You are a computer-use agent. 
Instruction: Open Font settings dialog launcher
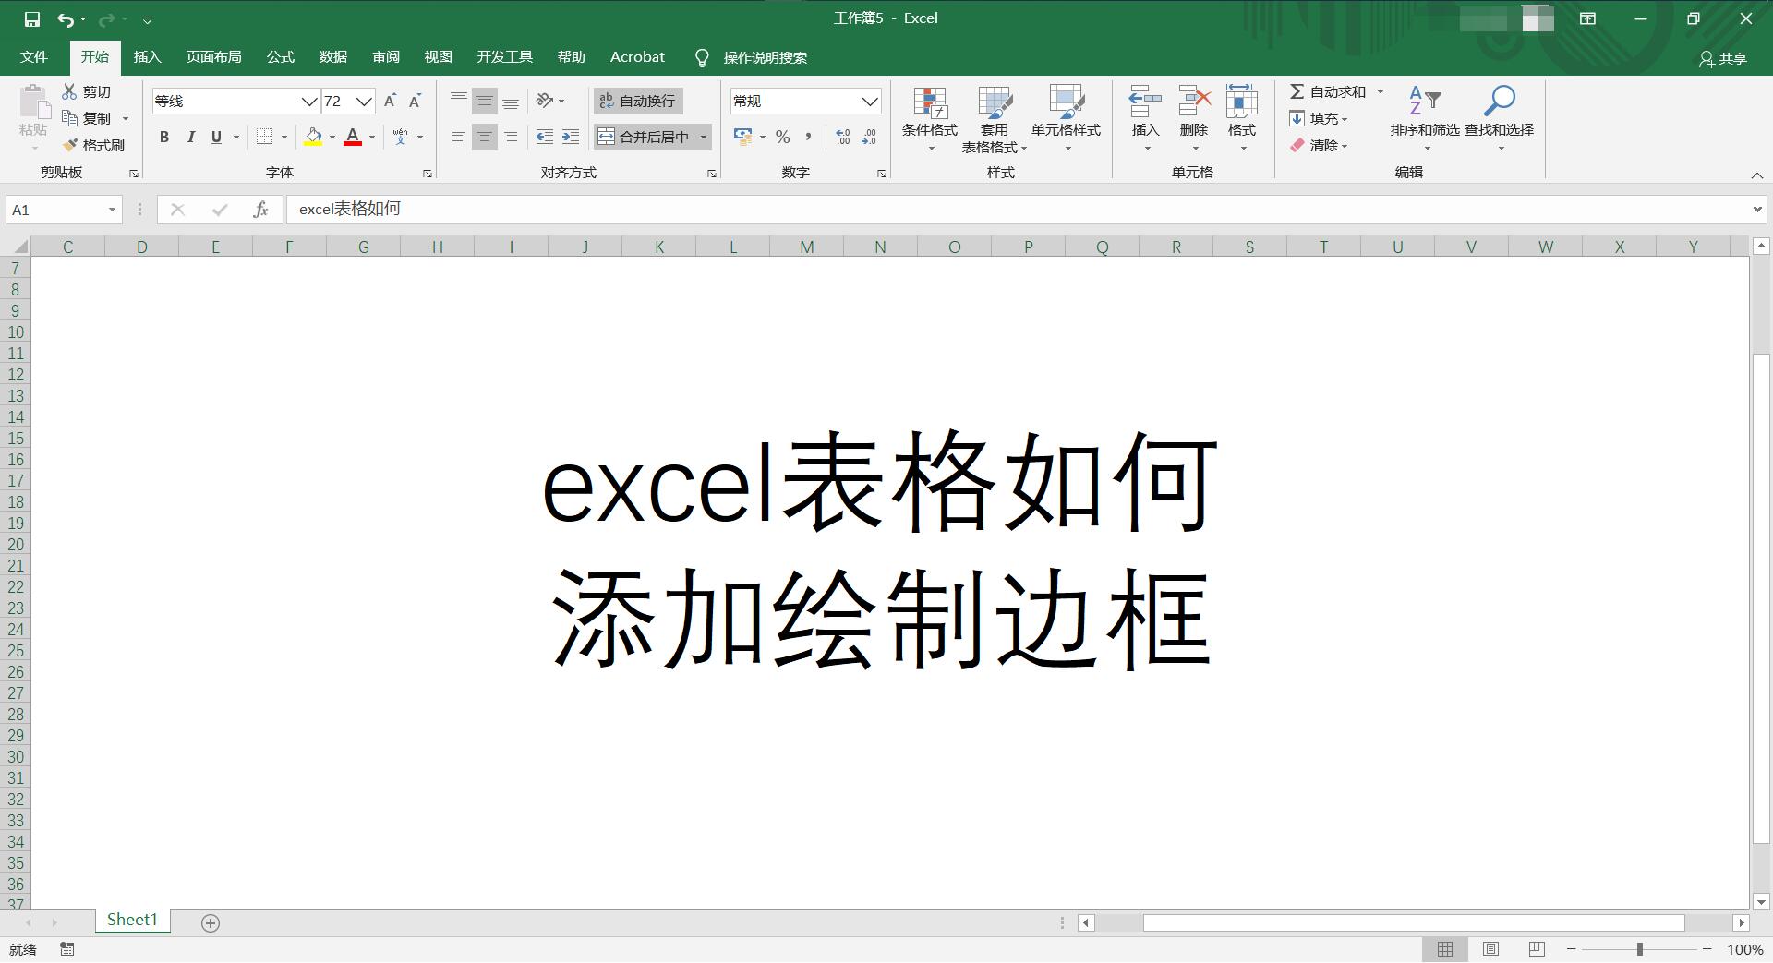coord(428,174)
